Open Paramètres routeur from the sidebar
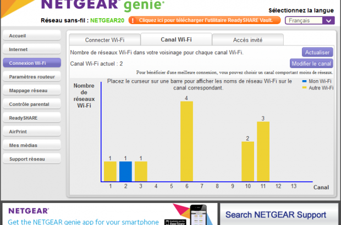Viewport: 341px width, 225px height. [x=31, y=77]
